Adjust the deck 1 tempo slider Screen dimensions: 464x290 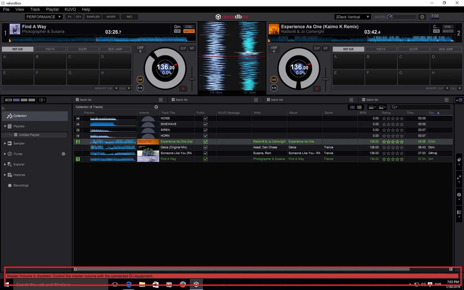(192, 79)
